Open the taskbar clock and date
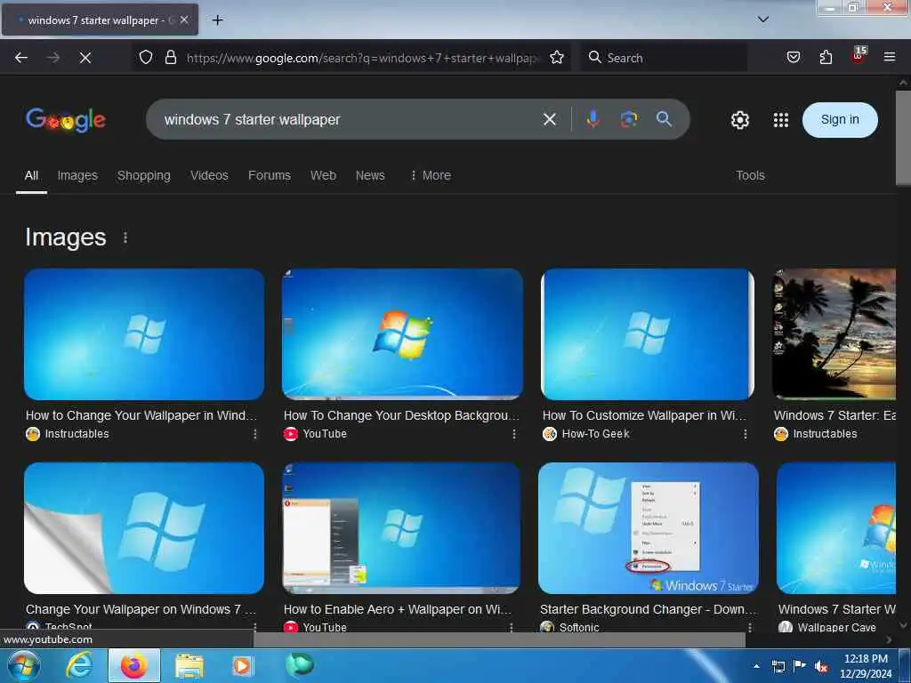 (x=866, y=666)
